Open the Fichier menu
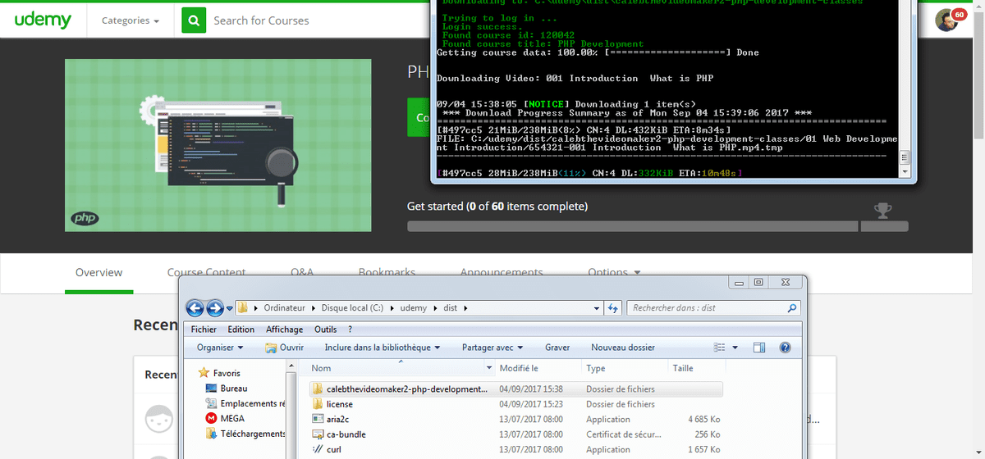 click(x=204, y=329)
